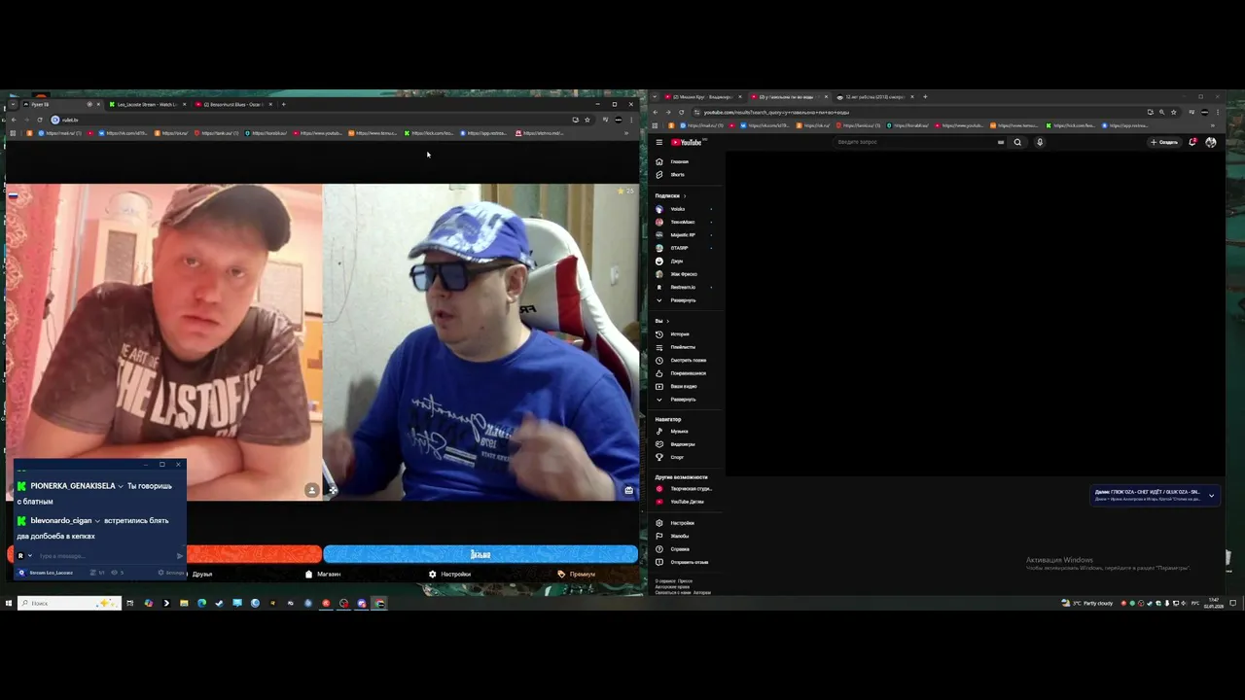Image resolution: width=1245 pixels, height=700 pixels.
Task: Switch to Bensonhurst Blues tab
Action: [x=233, y=104]
